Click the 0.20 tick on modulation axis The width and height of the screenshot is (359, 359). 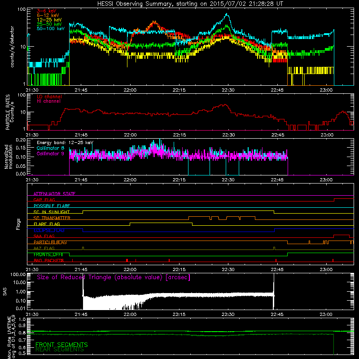point(21,140)
